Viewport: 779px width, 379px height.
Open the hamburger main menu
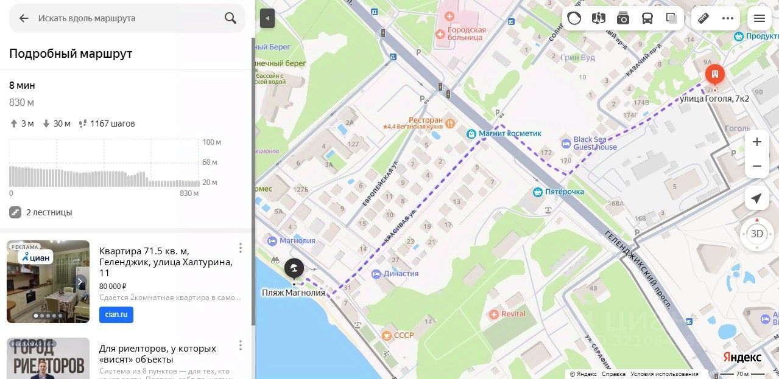(760, 18)
